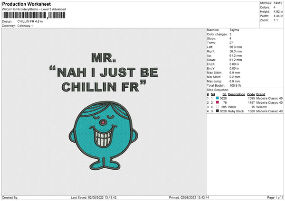
Task: Click the teal color swatch in stop 1
Action: [x=218, y=98]
